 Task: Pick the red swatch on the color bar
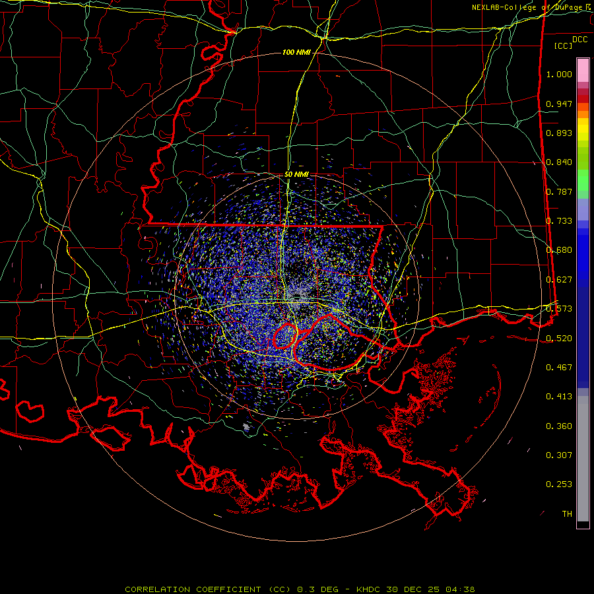(x=583, y=99)
